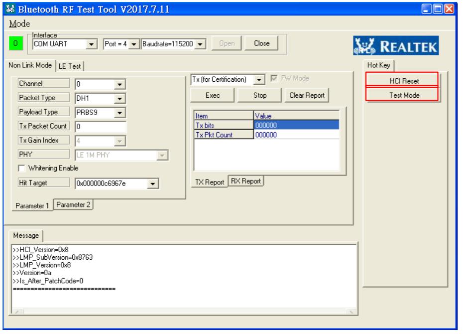Enable the Whitening Enable checkbox
Image resolution: width=463 pixels, height=334 pixels.
(21, 168)
